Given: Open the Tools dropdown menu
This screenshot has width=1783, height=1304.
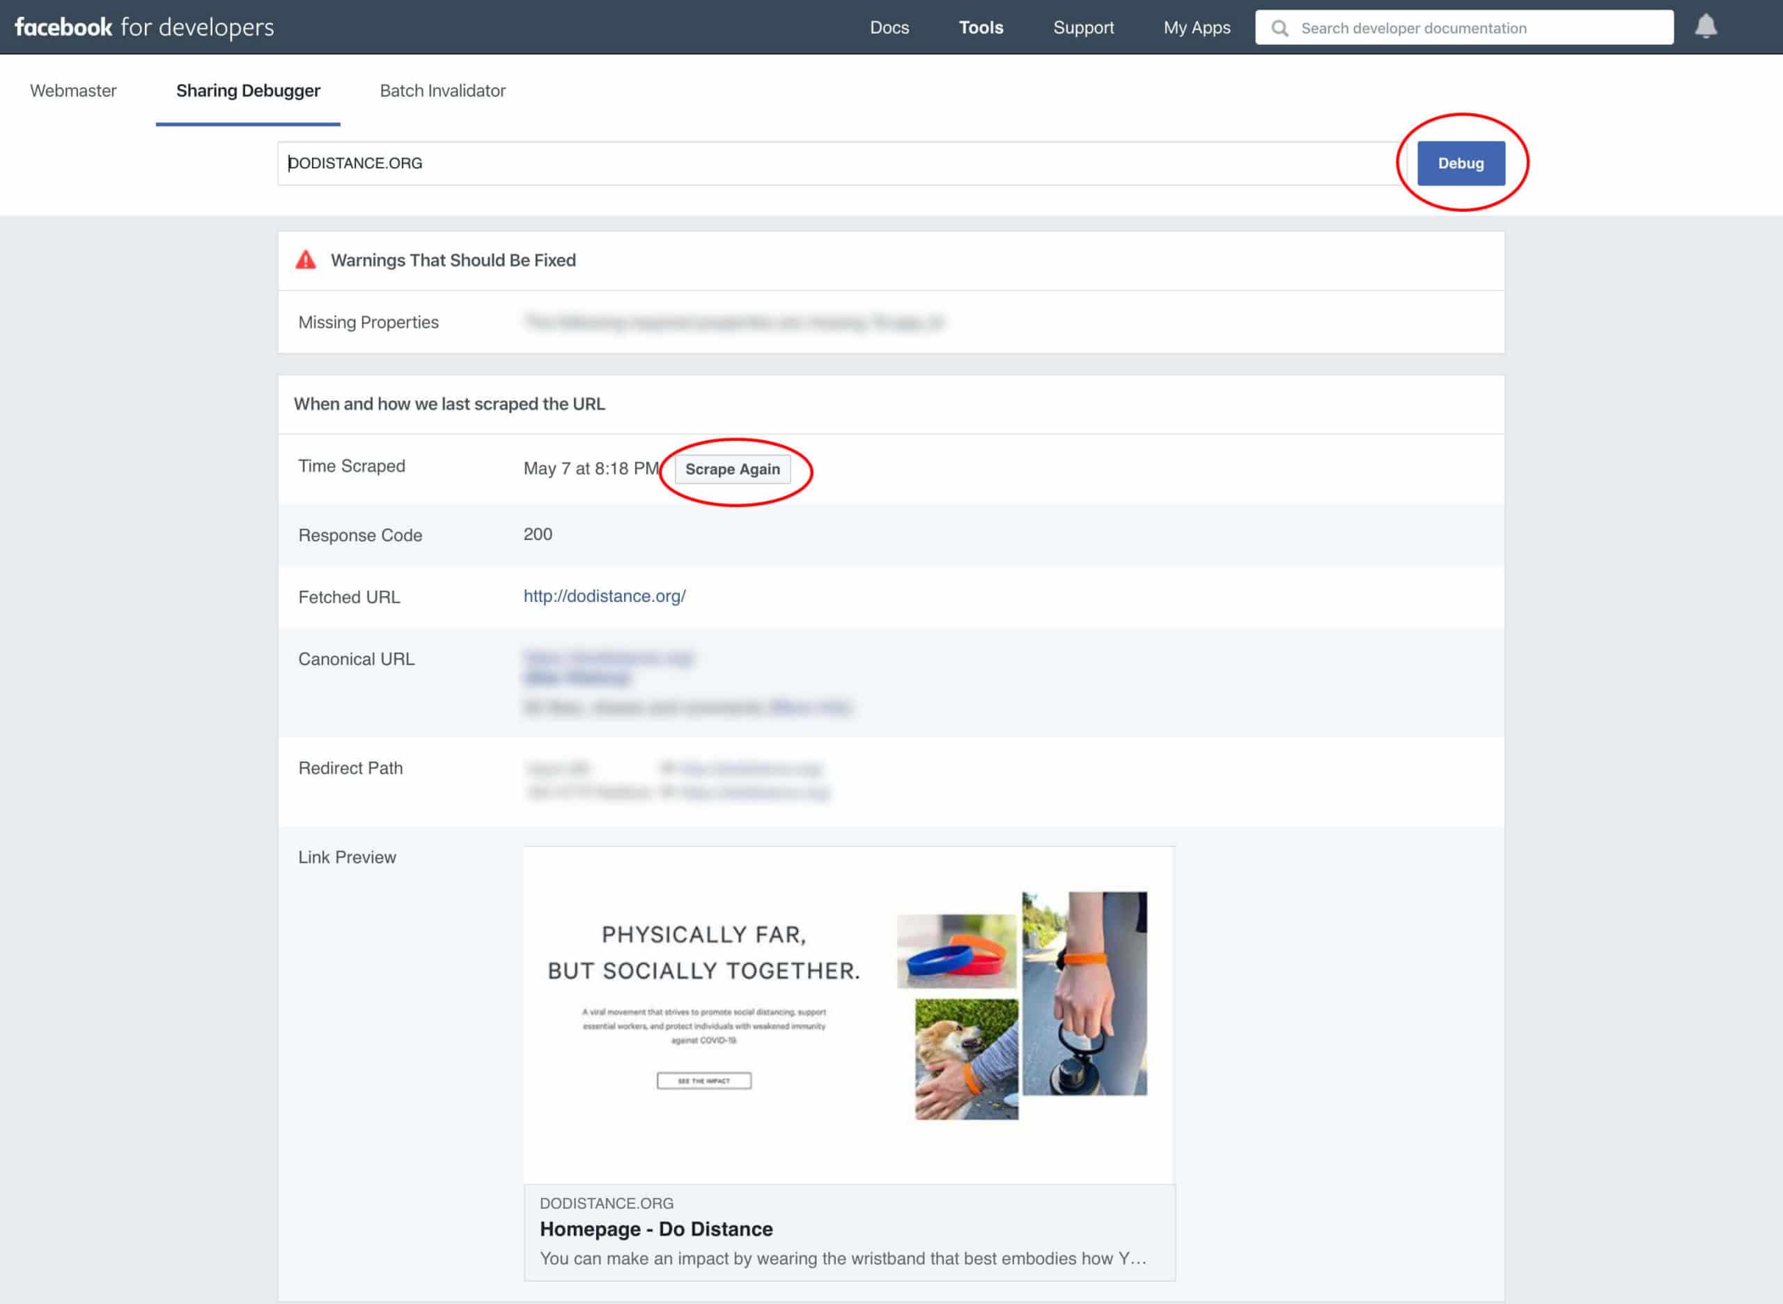Looking at the screenshot, I should (x=981, y=26).
